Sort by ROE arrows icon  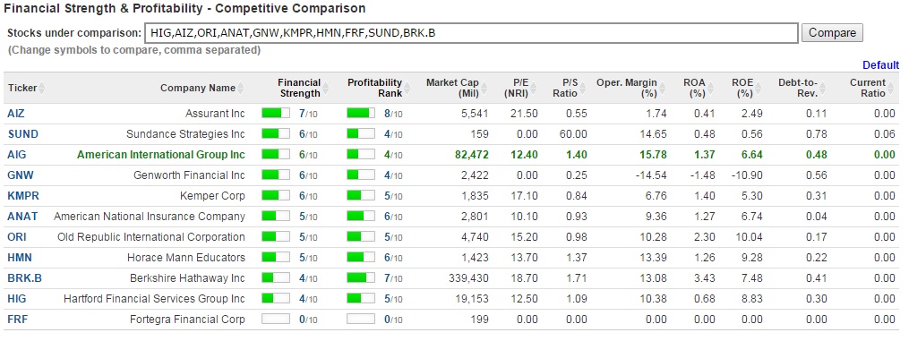pos(757,89)
